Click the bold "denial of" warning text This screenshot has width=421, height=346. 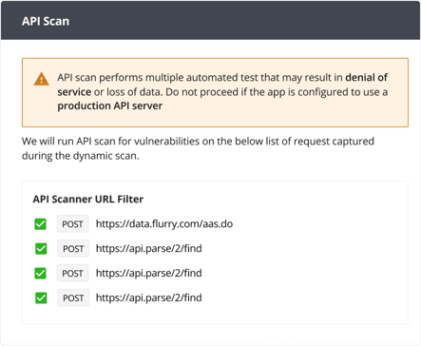point(367,77)
